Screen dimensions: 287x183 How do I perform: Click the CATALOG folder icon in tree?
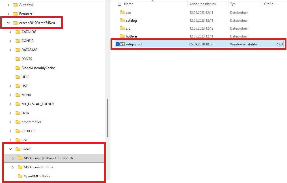(x=18, y=32)
